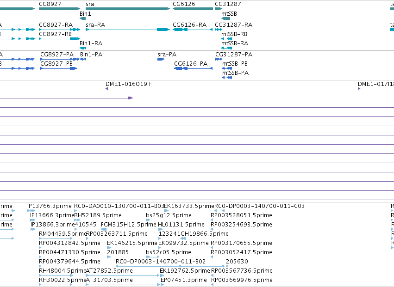Select transcript mtSSB-RA
This screenshot has width=394, height=287.
(x=227, y=48)
